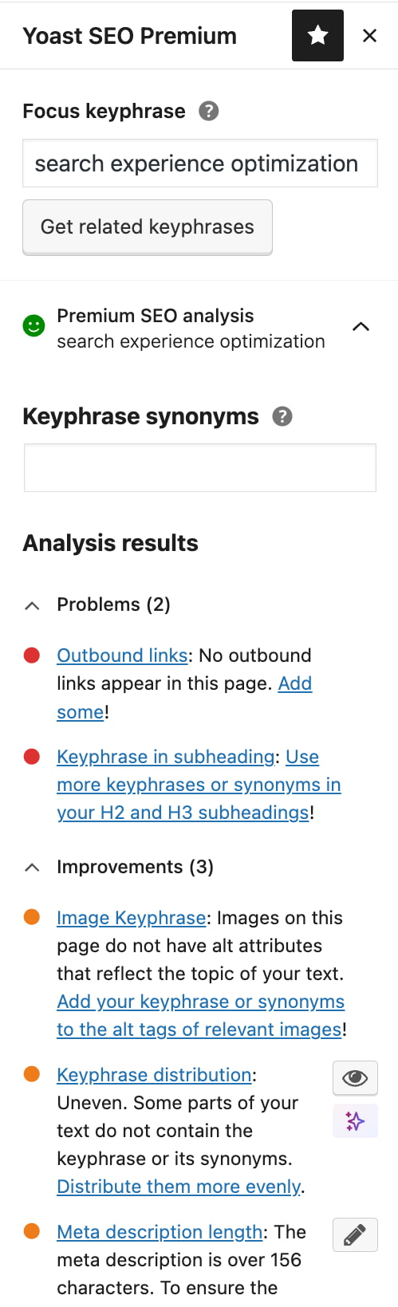Open the Meta description length link
Viewport: 398px width, 1307px height.
[x=160, y=1232]
